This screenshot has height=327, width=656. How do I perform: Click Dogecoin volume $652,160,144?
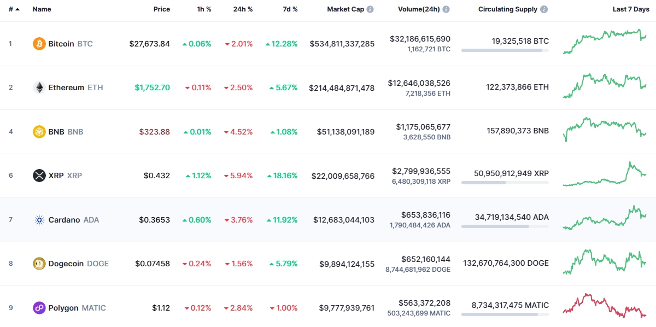coord(426,259)
